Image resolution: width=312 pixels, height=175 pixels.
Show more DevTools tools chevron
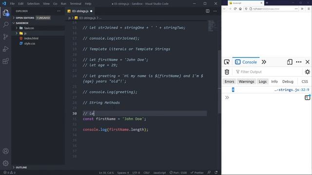[x=264, y=62]
